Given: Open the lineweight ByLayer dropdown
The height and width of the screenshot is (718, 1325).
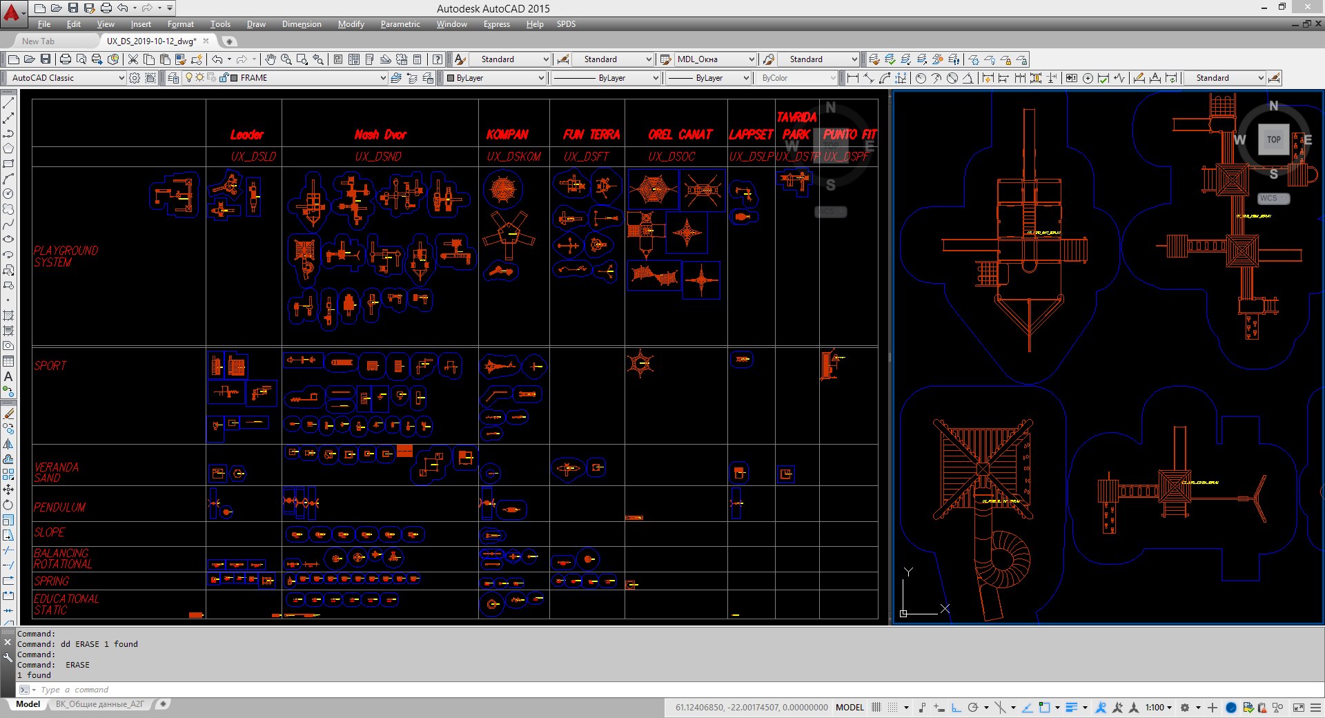Looking at the screenshot, I should tap(746, 78).
